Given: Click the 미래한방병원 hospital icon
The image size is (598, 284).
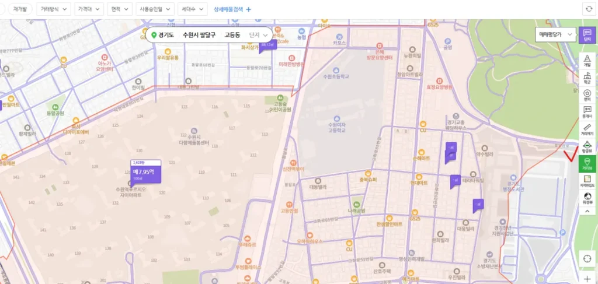Looking at the screenshot, I should [x=292, y=58].
